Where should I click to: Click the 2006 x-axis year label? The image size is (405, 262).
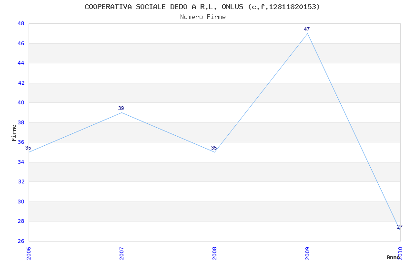[x=29, y=252]
